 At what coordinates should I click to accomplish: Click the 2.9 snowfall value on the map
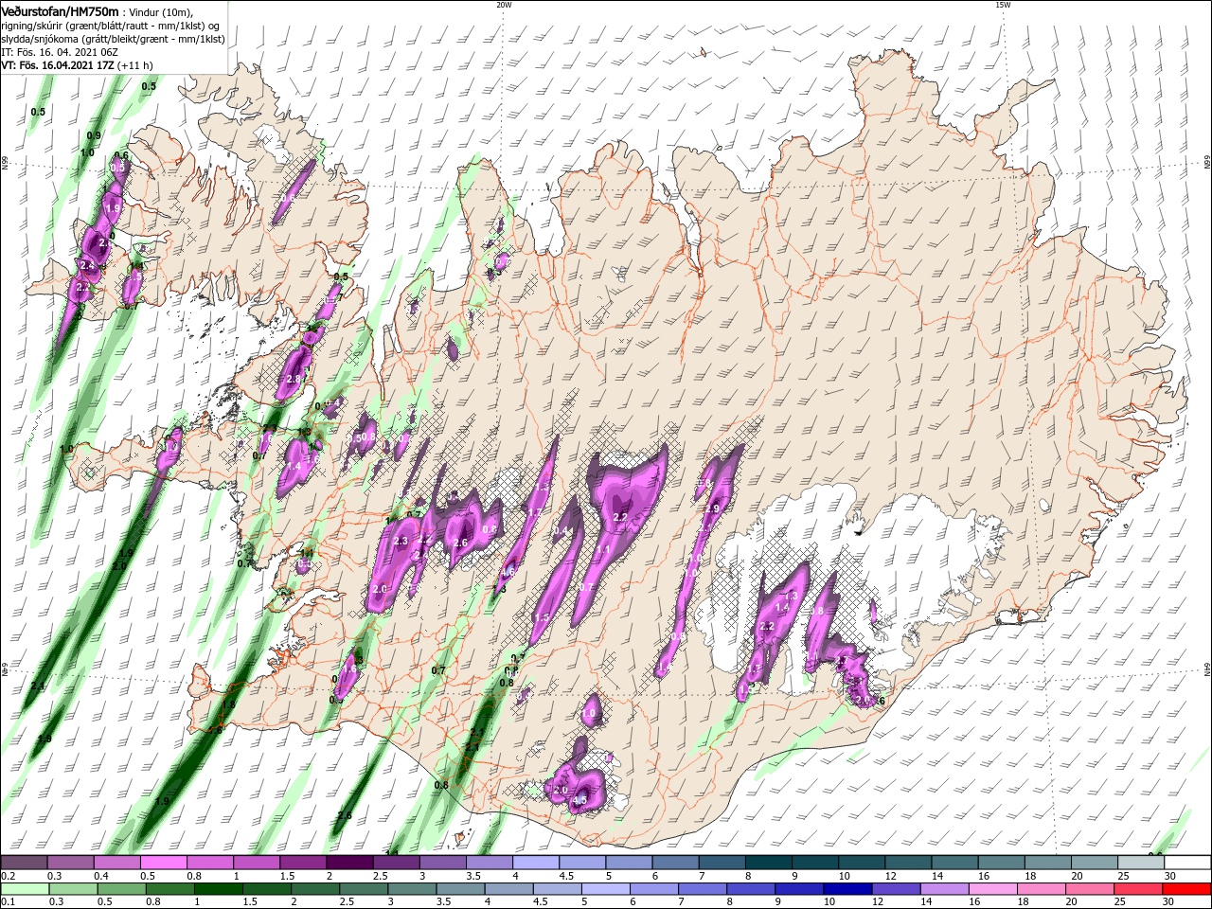point(712,508)
